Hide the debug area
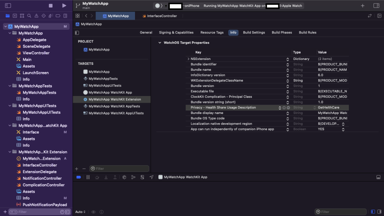The width and height of the screenshot is (384, 216). 378,177
